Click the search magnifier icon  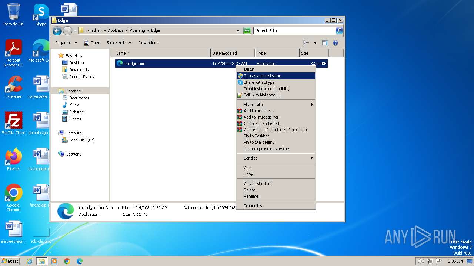(x=339, y=31)
